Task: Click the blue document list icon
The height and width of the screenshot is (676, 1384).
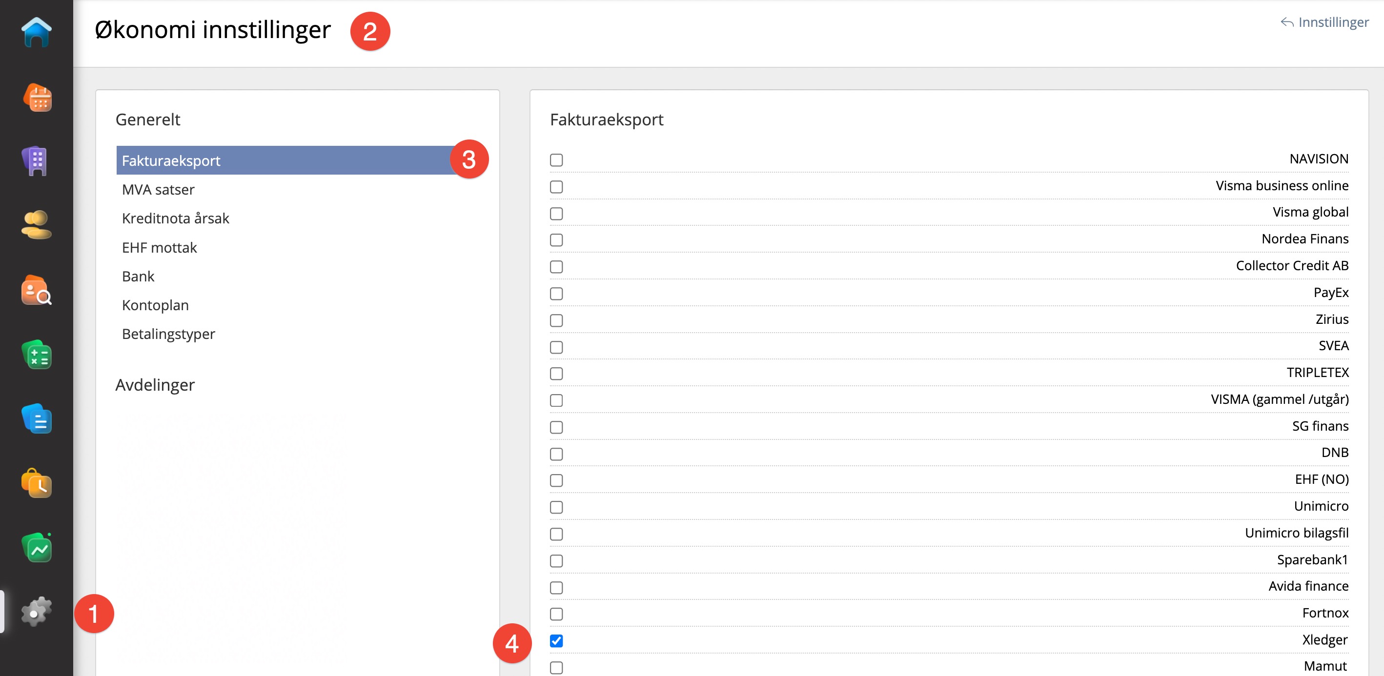Action: point(37,419)
